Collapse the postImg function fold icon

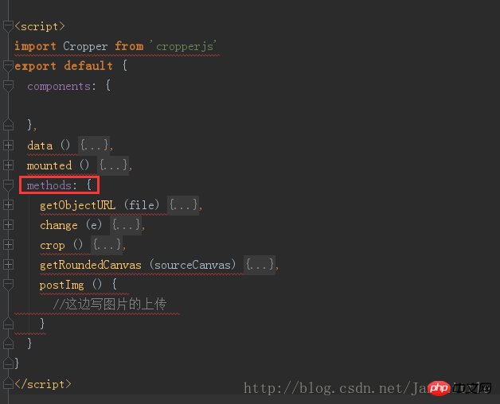(x=8, y=285)
